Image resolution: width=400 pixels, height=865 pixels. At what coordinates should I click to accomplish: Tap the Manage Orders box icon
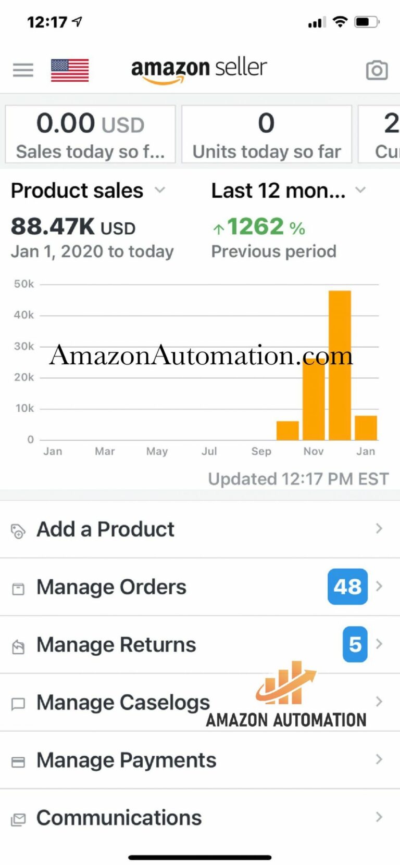coord(18,589)
